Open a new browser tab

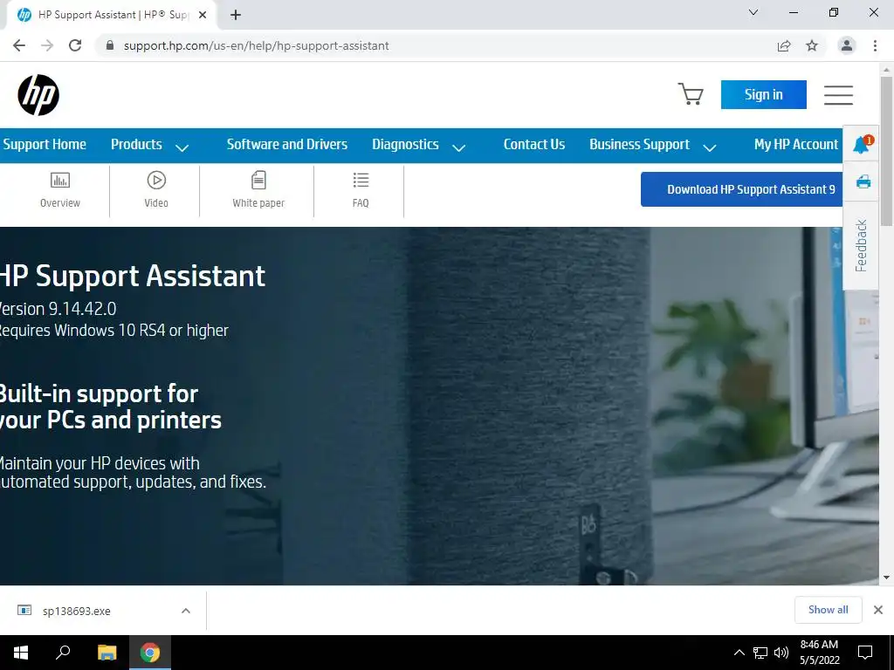(x=236, y=15)
